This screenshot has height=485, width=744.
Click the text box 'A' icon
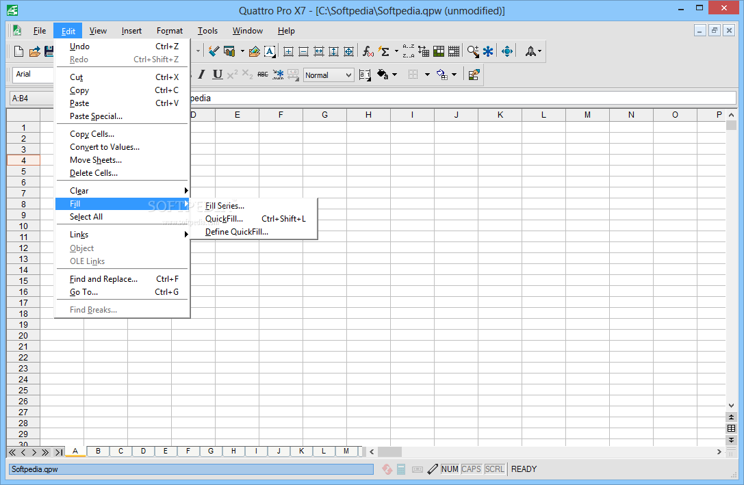(x=270, y=51)
